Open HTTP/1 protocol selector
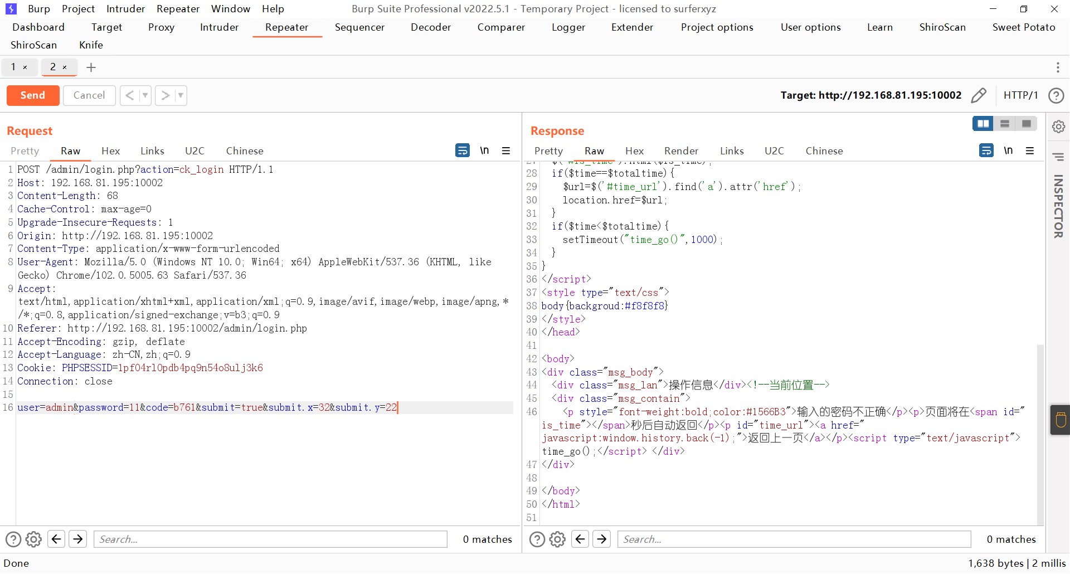 (1020, 95)
